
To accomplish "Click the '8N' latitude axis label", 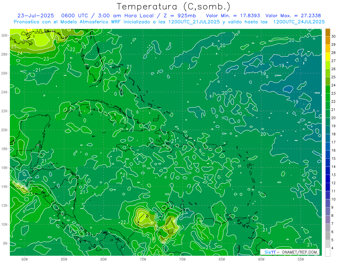I will (6, 243).
